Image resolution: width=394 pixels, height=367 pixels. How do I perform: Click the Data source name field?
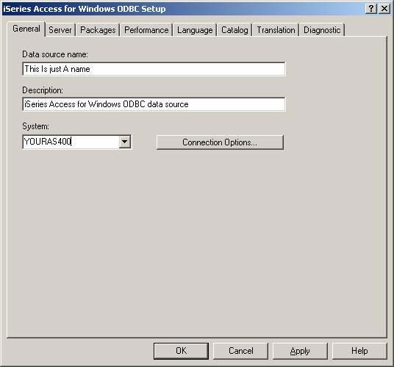point(154,69)
